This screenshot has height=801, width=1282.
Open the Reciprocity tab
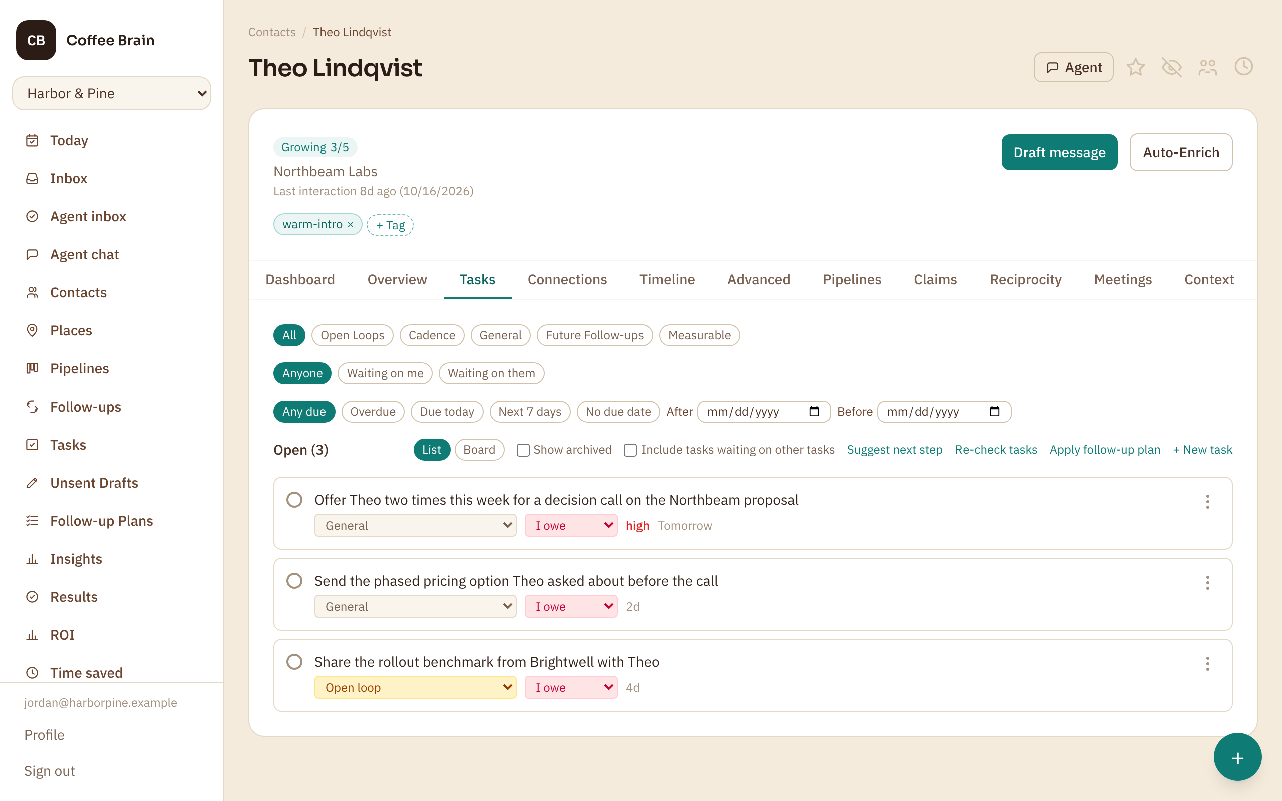(1025, 280)
